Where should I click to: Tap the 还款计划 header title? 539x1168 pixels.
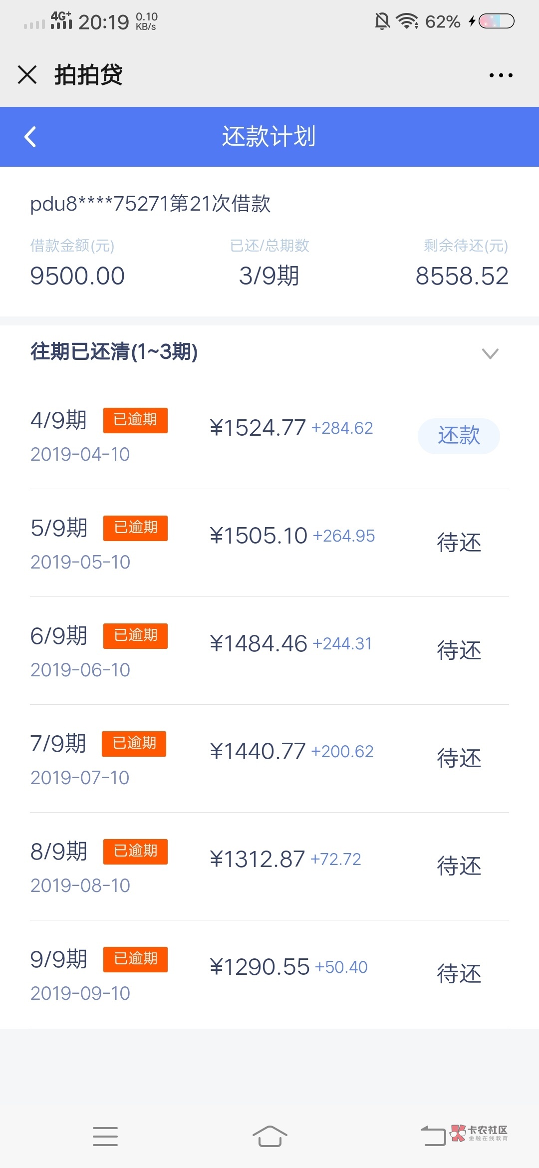(269, 137)
